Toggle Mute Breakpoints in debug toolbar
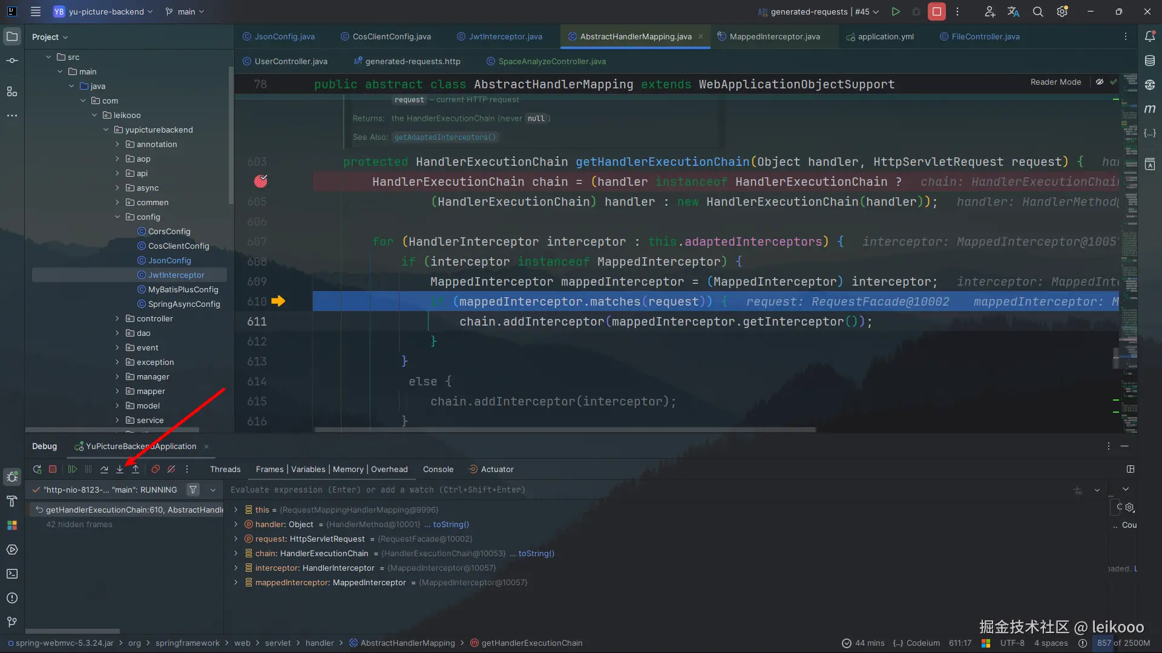 click(171, 469)
